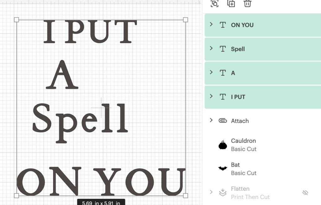
Task: Click text icon on ON YOU layer
Action: tap(223, 25)
